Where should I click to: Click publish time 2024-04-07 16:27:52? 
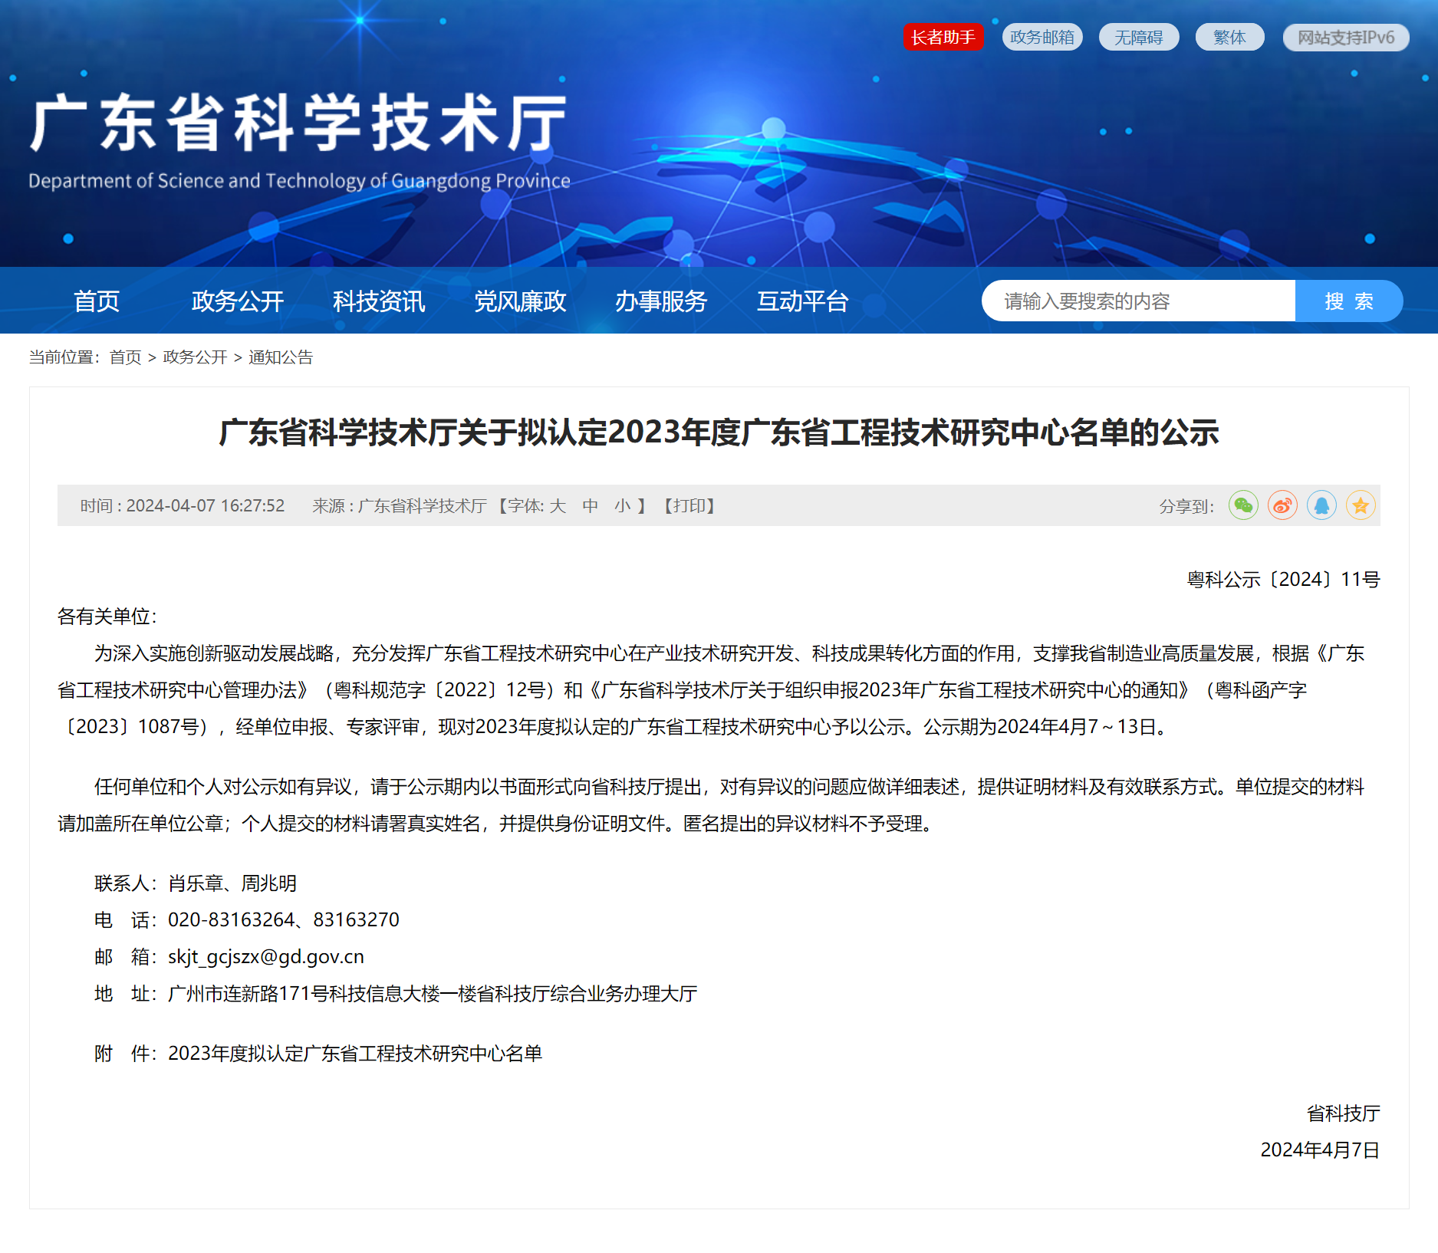(206, 506)
